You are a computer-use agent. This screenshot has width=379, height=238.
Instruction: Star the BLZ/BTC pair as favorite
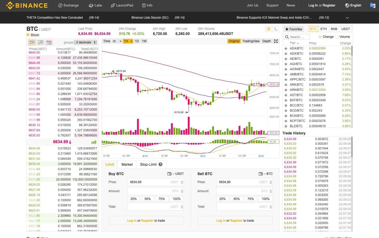pyautogui.click(x=286, y=126)
